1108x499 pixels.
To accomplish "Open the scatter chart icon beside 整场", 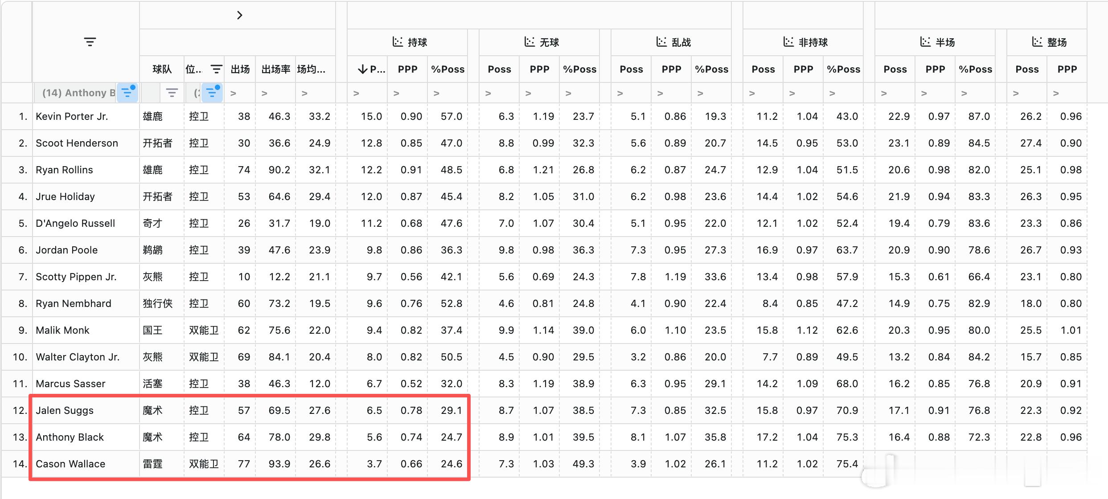I will click(1037, 42).
